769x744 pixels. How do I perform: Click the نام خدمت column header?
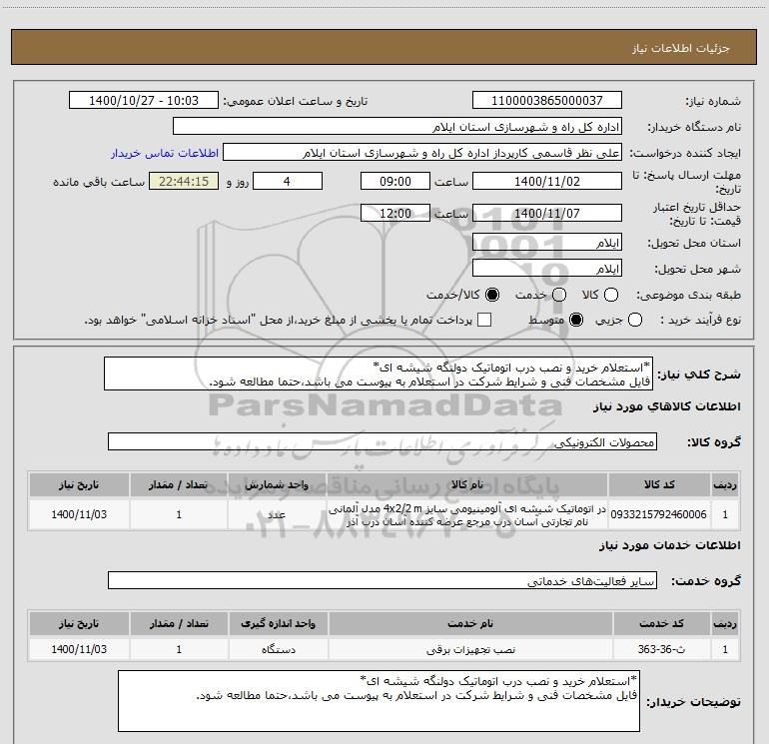(x=470, y=624)
